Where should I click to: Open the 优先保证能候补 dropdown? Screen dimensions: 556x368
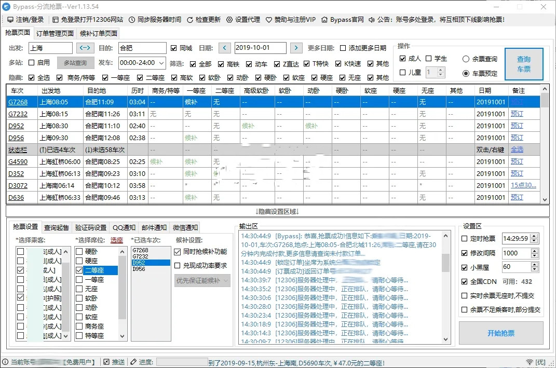click(x=201, y=280)
